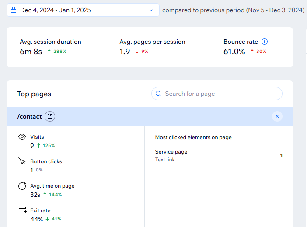307x227 pixels.
Task: Click the magnifier search icon
Action: [158, 94]
